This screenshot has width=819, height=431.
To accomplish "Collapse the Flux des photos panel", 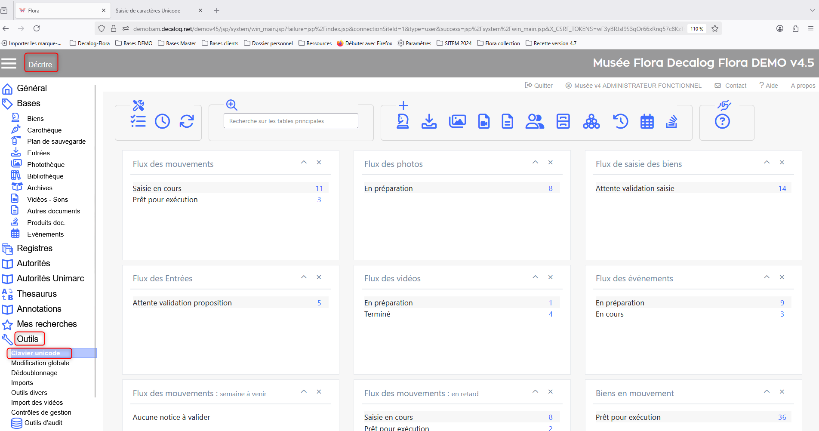I will 535,162.
